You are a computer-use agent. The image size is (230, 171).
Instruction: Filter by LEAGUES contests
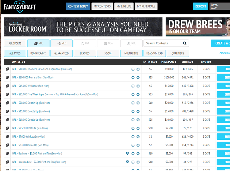point(85,53)
